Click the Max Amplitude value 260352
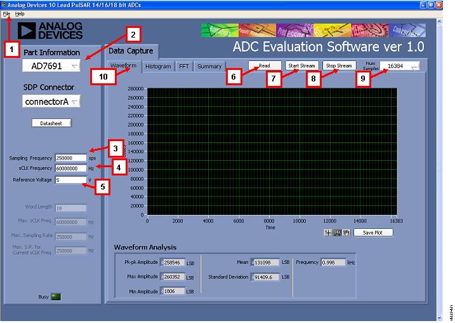The width and height of the screenshot is (455, 323). 173,277
